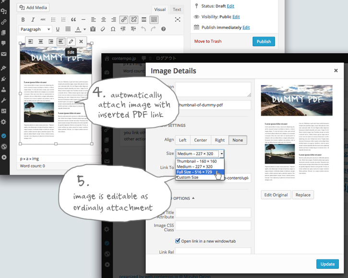Viewport: 348px width, 278px height.
Task: Undo the last action
Action: pos(144,29)
